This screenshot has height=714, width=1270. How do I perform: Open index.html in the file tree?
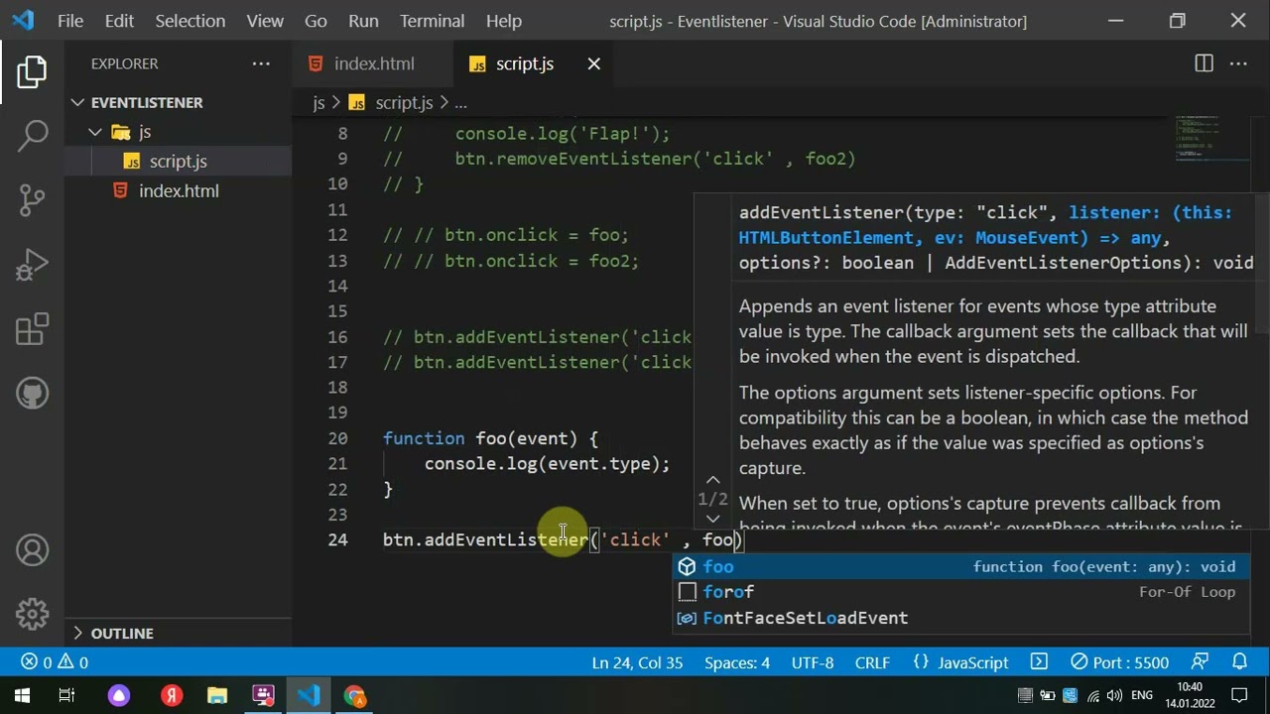point(179,190)
